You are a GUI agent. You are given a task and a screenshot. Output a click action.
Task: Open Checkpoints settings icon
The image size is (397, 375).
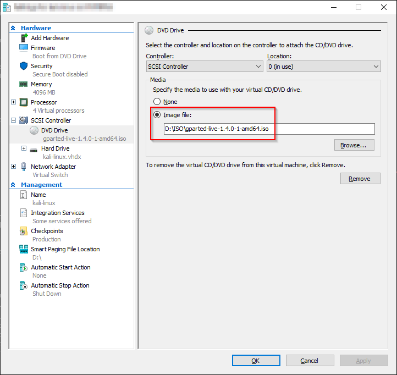click(24, 231)
